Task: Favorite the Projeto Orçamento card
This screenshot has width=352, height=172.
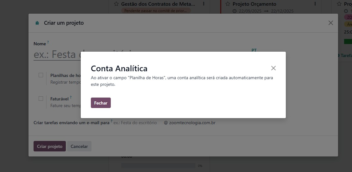Action: click(x=228, y=4)
